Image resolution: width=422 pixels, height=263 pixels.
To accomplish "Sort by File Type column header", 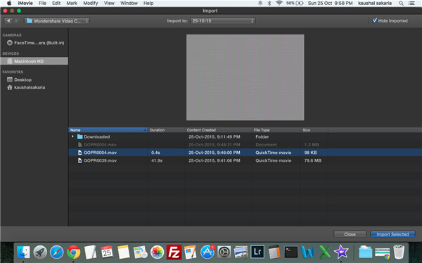I will (276, 130).
